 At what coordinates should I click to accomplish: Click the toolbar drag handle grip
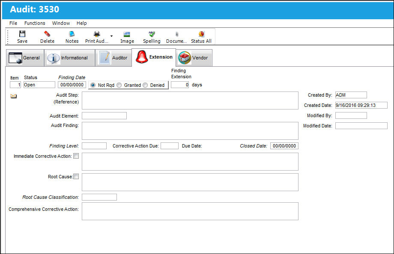coord(8,37)
